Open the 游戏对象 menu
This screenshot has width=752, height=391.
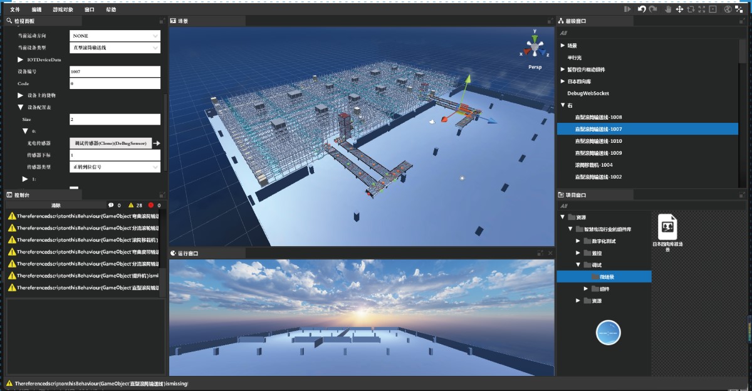point(63,9)
